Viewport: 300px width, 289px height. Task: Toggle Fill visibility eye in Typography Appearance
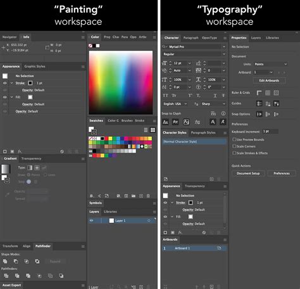click(x=165, y=217)
